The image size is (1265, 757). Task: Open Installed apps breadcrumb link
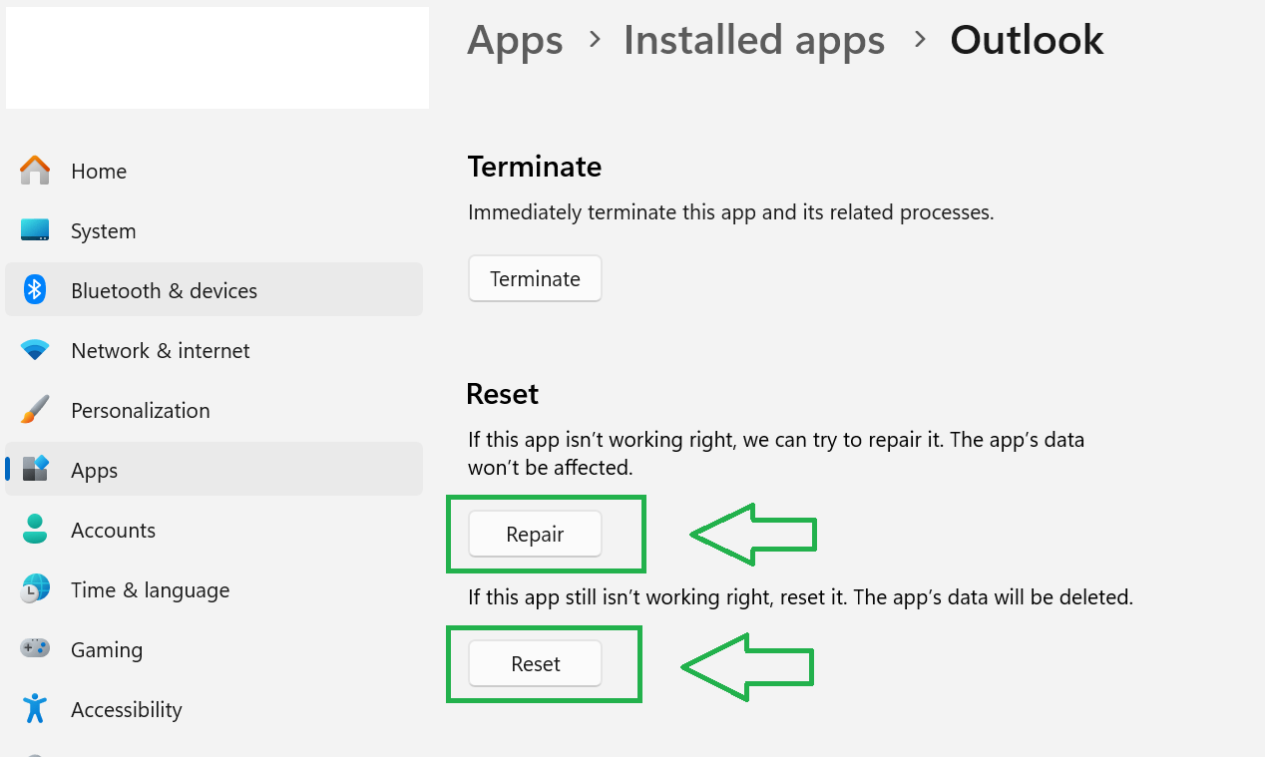(754, 41)
